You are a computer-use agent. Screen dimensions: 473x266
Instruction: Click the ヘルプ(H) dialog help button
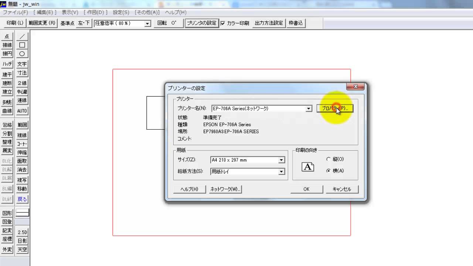point(189,189)
